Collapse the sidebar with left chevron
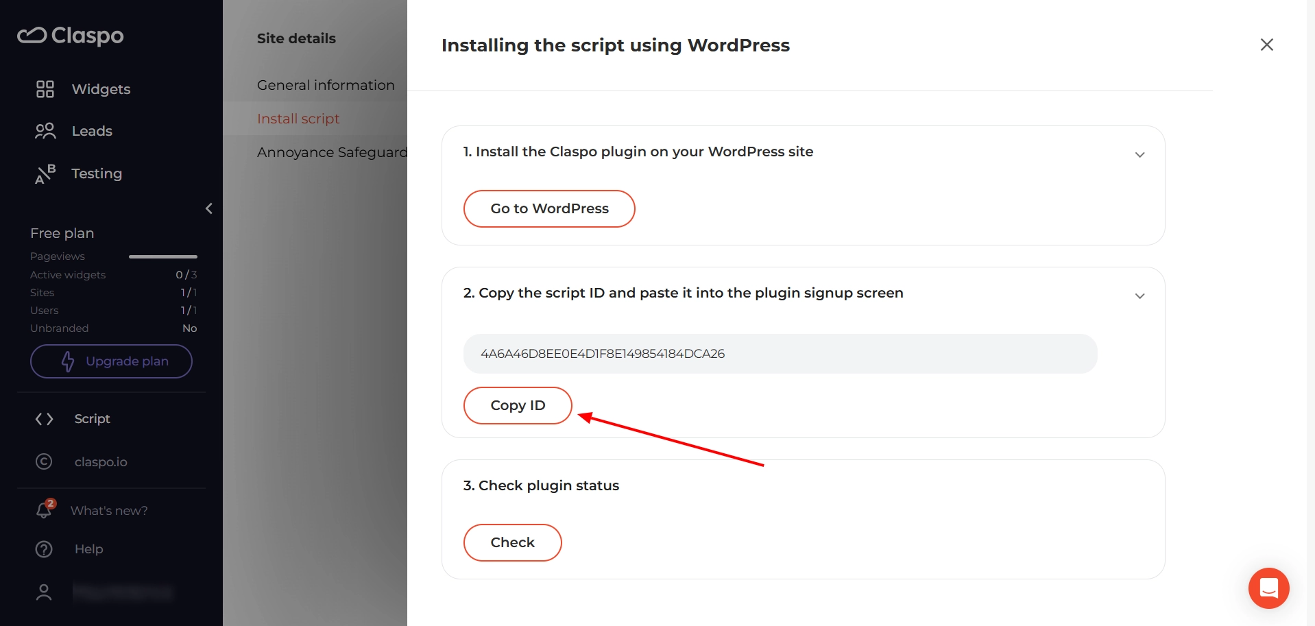The image size is (1315, 626). 209,208
